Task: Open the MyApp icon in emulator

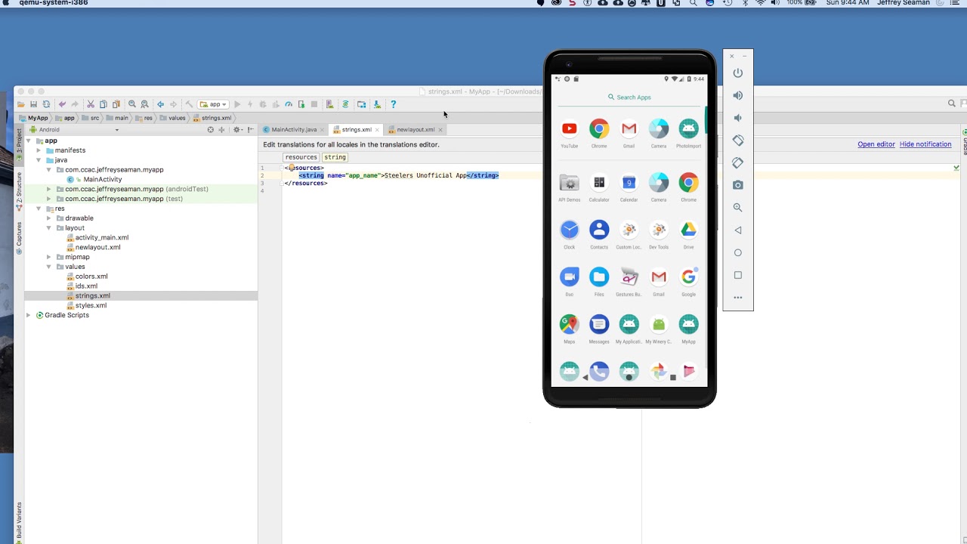Action: [688, 329]
